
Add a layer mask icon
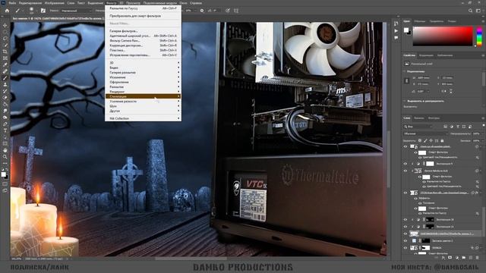coord(450,258)
